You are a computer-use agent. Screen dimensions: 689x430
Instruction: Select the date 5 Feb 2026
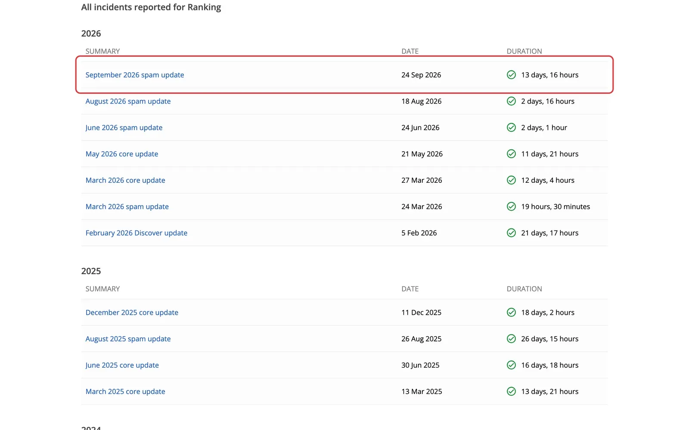(x=419, y=233)
